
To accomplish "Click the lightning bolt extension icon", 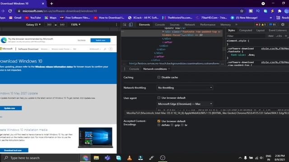I will [x=272, y=11].
